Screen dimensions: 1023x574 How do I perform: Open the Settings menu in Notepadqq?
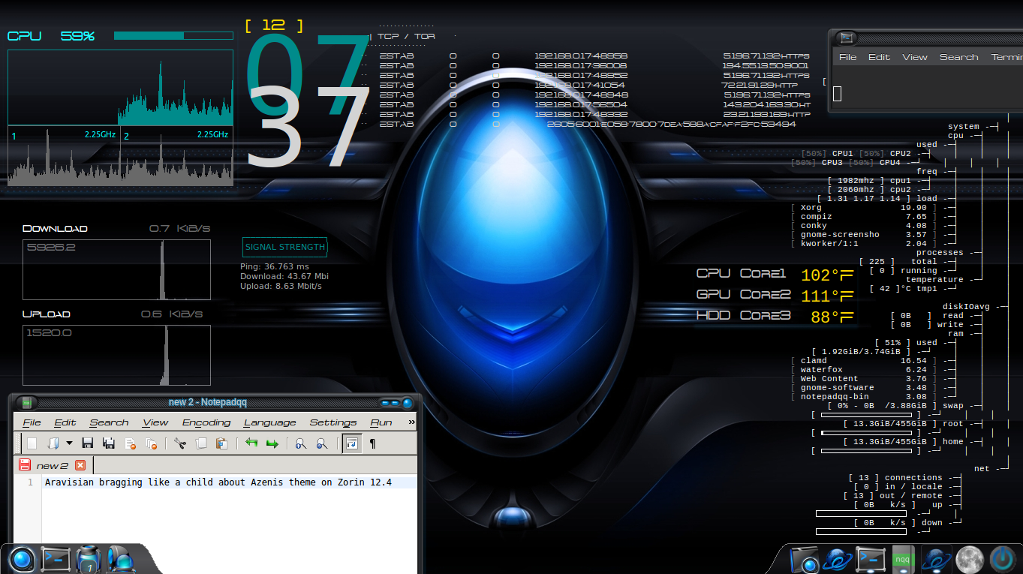(x=332, y=422)
